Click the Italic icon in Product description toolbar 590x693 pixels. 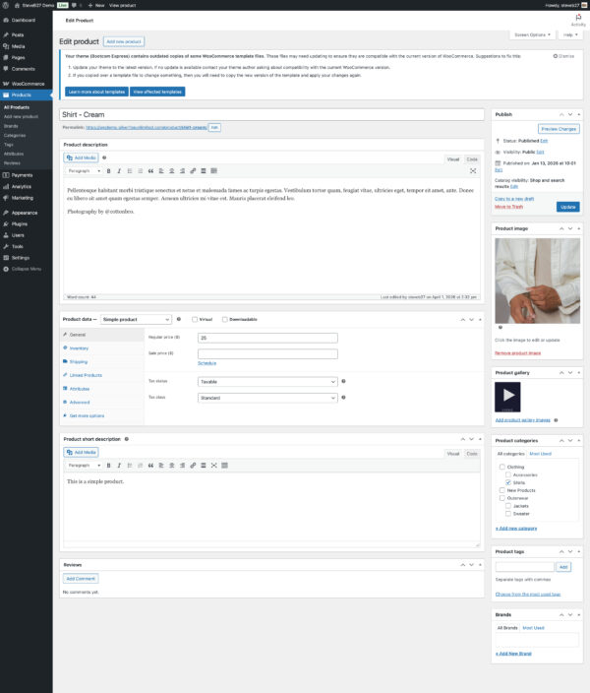(119, 170)
